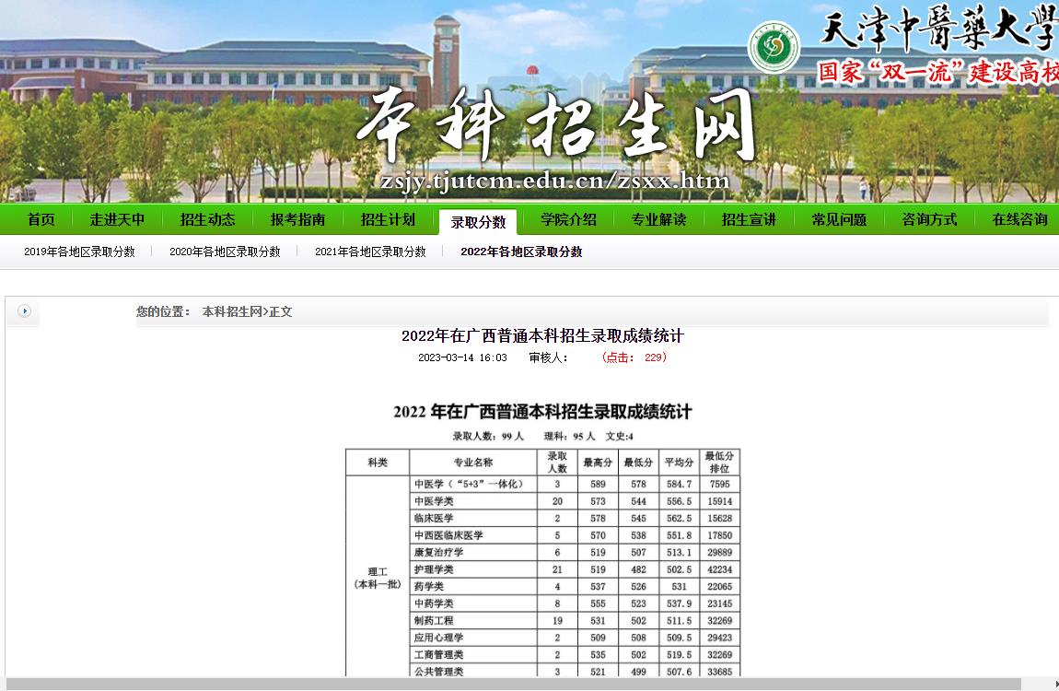Click the 工商管理类 major cell
Image resolution: width=1059 pixels, height=691 pixels.
(x=472, y=654)
